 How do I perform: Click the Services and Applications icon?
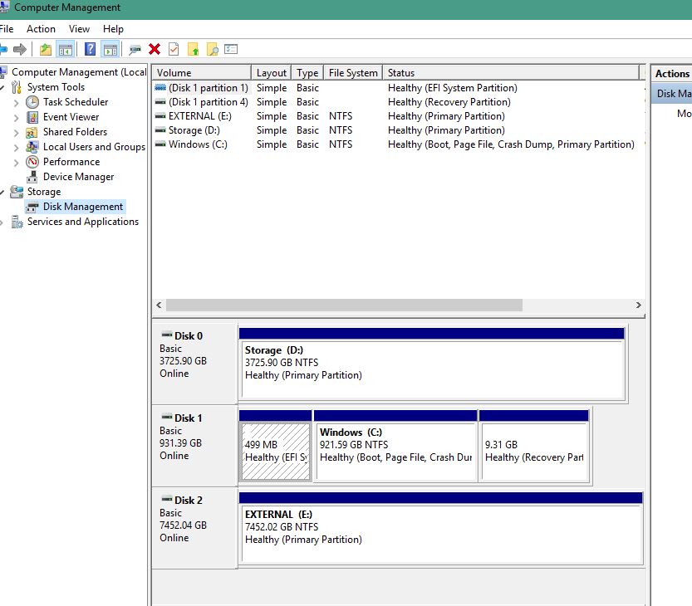(17, 222)
